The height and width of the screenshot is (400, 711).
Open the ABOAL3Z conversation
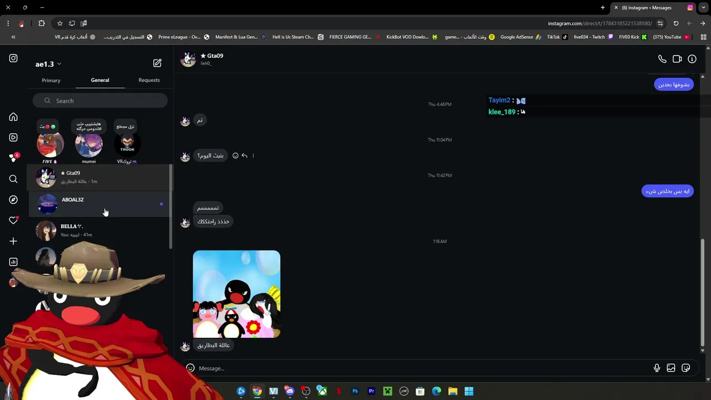[100, 204]
